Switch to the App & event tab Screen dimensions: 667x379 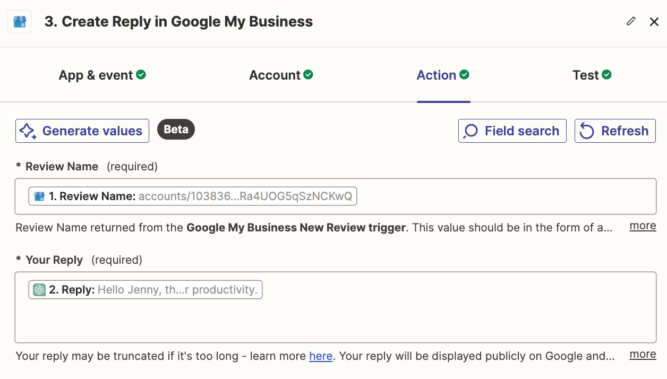(96, 75)
